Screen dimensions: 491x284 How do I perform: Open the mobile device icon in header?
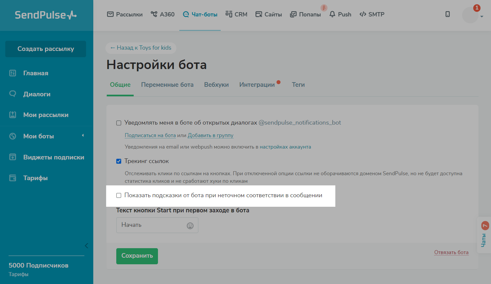coord(447,14)
